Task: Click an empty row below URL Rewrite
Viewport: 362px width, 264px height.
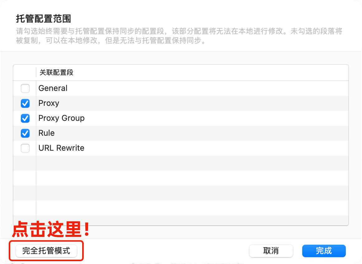Action: [x=125, y=163]
